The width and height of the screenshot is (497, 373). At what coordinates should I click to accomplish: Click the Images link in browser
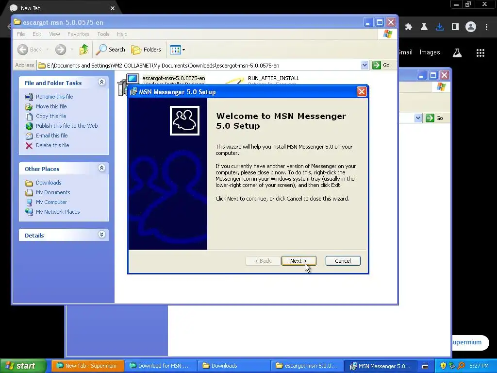pos(430,52)
